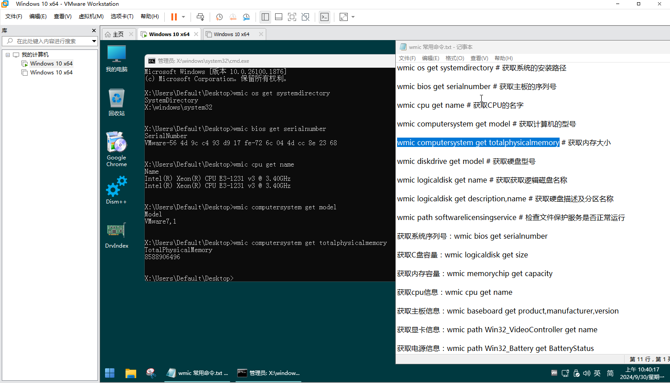The height and width of the screenshot is (383, 670).
Task: Open Notepad 编辑(E) menu
Action: pyautogui.click(x=430, y=58)
